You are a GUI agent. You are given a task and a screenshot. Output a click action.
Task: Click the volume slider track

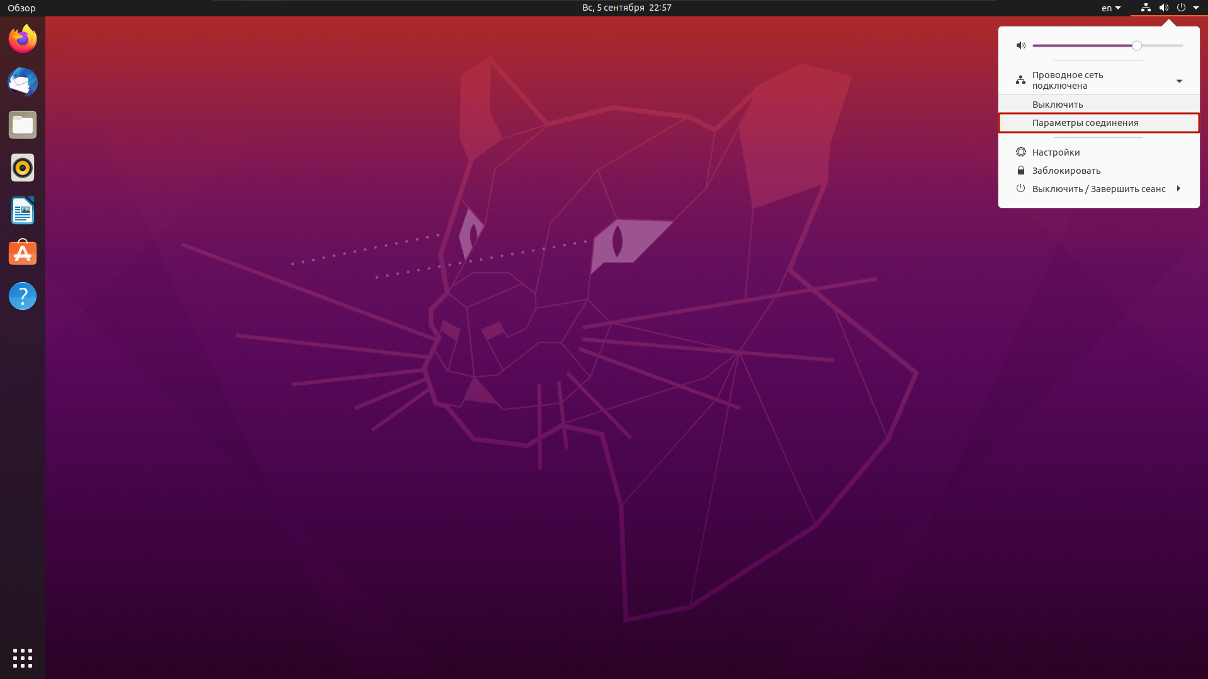click(1083, 45)
